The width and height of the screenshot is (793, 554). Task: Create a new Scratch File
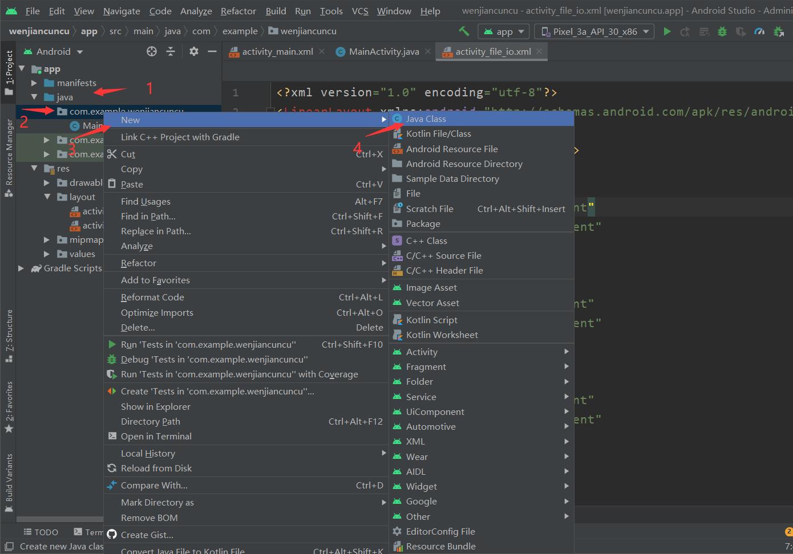pyautogui.click(x=482, y=209)
